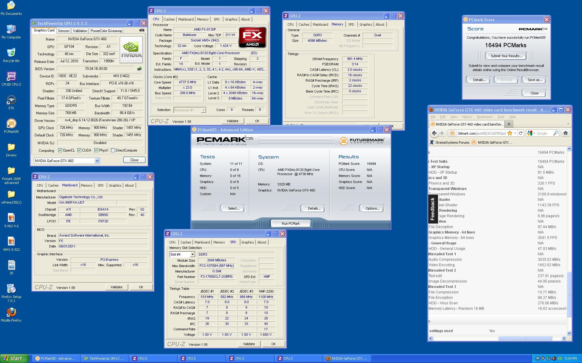Open Mainboard tab in SPD CPU-Z window
582x363 pixels.
pyautogui.click(x=202, y=242)
